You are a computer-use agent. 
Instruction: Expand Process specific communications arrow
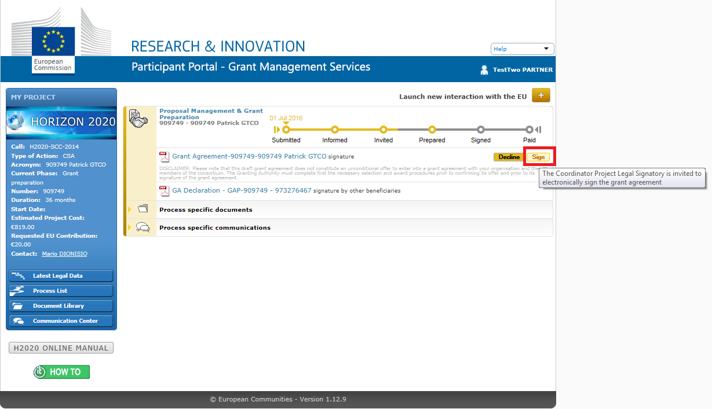130,227
